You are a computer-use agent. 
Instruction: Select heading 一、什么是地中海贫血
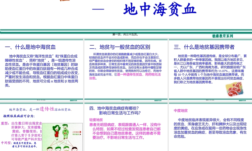coord(30,47)
